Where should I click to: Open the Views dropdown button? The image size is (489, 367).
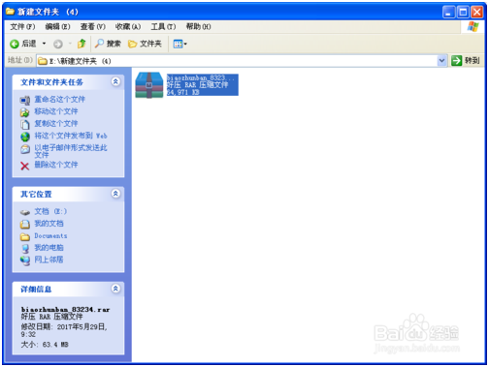[179, 44]
